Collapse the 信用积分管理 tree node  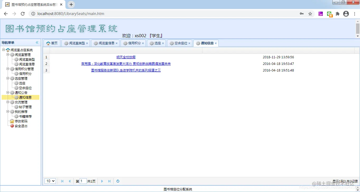pyautogui.click(x=8, y=69)
